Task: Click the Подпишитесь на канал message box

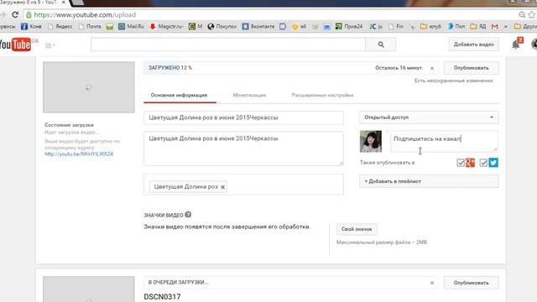Action: [x=444, y=141]
